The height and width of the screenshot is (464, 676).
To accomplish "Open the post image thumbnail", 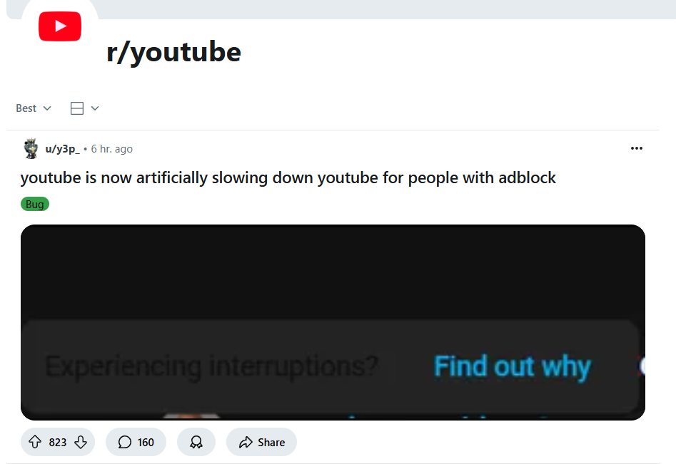I will [333, 322].
